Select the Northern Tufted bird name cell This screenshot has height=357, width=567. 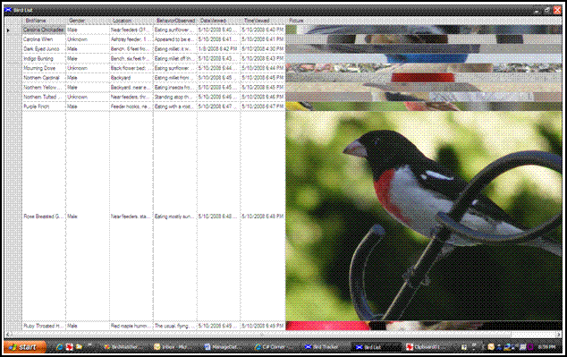44,97
